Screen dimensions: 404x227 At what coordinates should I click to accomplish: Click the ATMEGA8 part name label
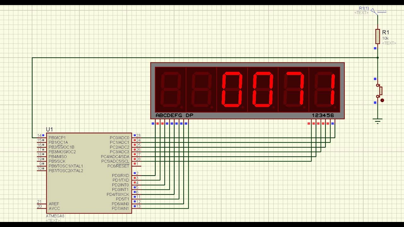[x=55, y=216]
